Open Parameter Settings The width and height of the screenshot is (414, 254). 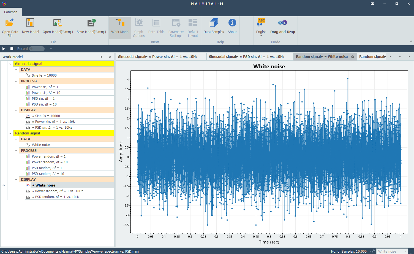coord(176,28)
